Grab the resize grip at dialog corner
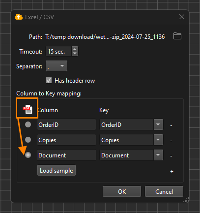Image resolution: width=200 pixels, height=213 pixels. [186, 200]
